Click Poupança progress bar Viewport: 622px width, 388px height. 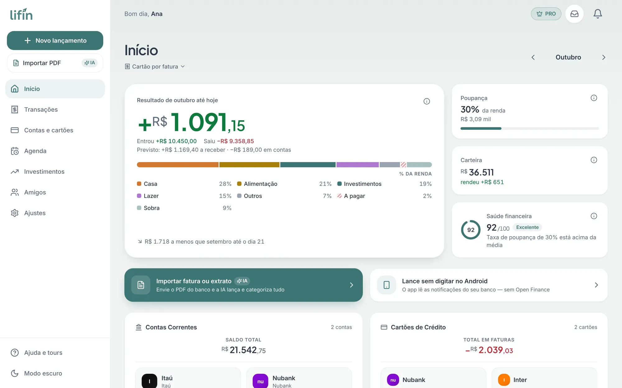(529, 128)
